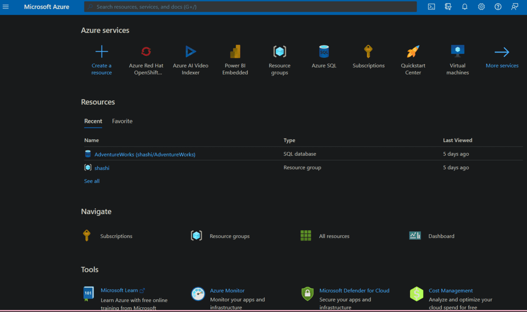Click the Microsoft Azure home title
Image resolution: width=527 pixels, height=312 pixels.
[x=47, y=7]
